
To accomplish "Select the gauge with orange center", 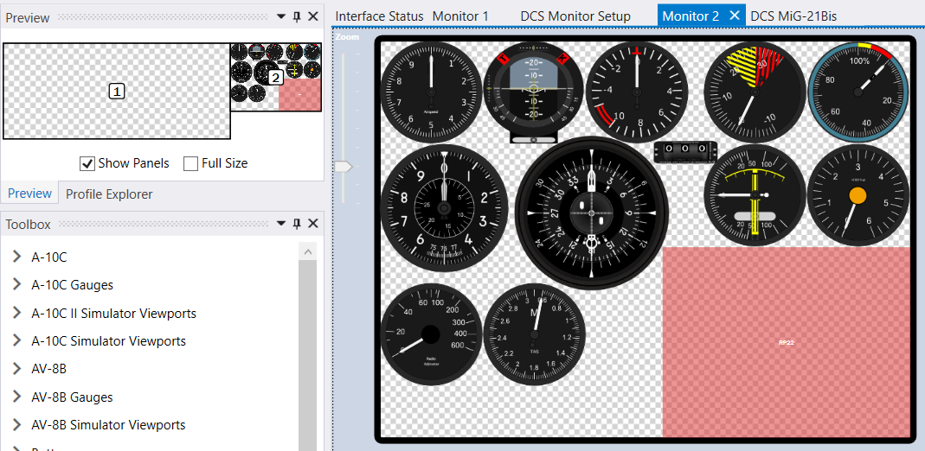I will pyautogui.click(x=858, y=196).
